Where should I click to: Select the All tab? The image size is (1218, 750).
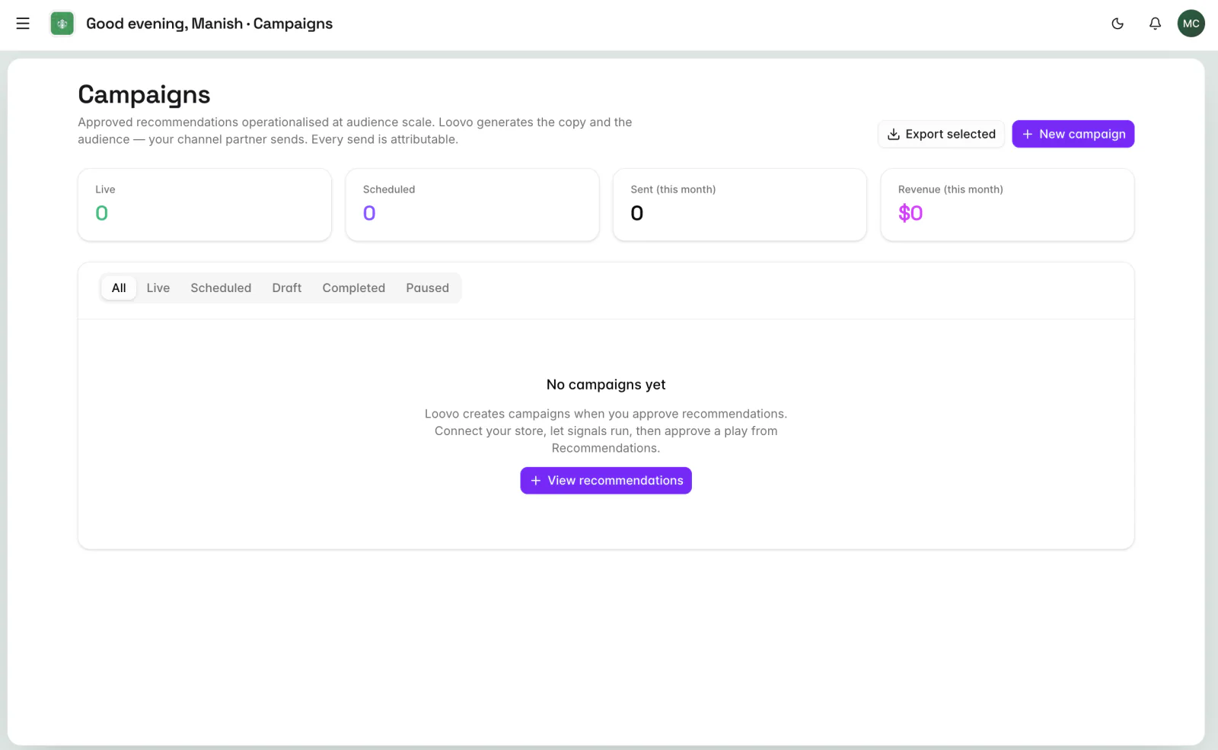[x=119, y=288]
